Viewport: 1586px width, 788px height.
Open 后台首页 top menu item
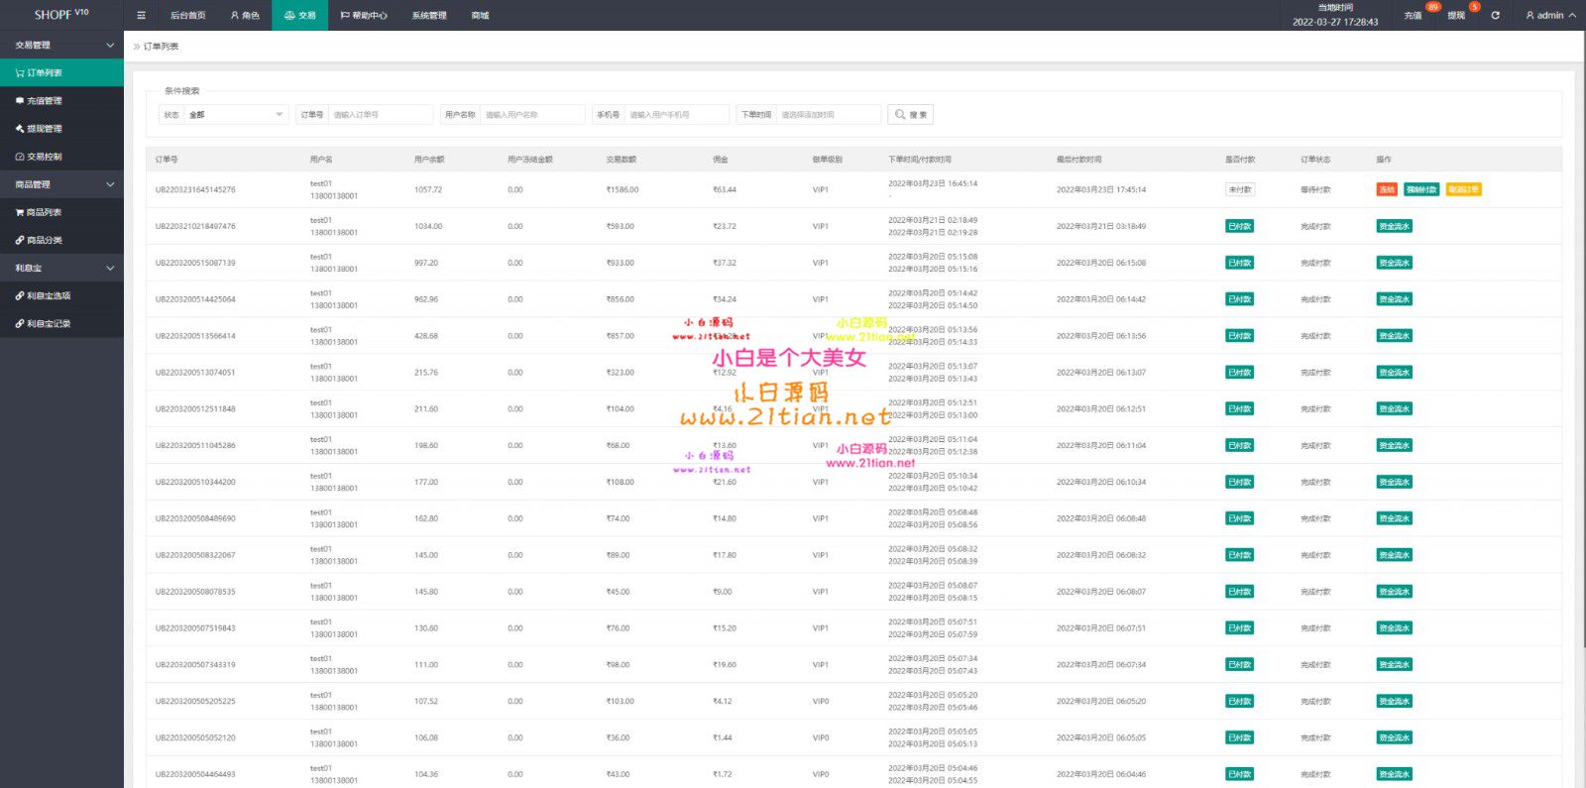tap(187, 15)
